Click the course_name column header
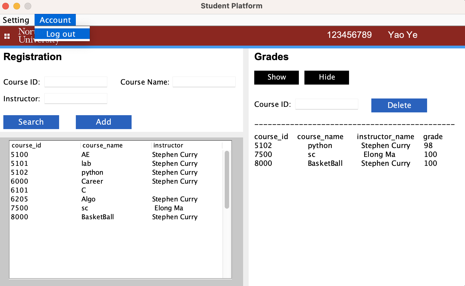 tap(116, 145)
